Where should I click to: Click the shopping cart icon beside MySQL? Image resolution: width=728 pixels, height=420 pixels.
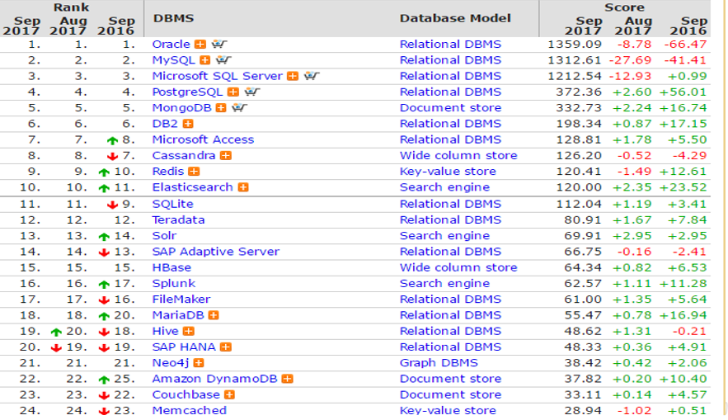223,60
